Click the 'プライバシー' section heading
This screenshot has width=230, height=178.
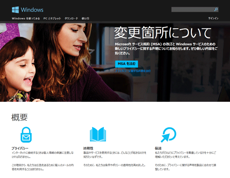pos(20,148)
